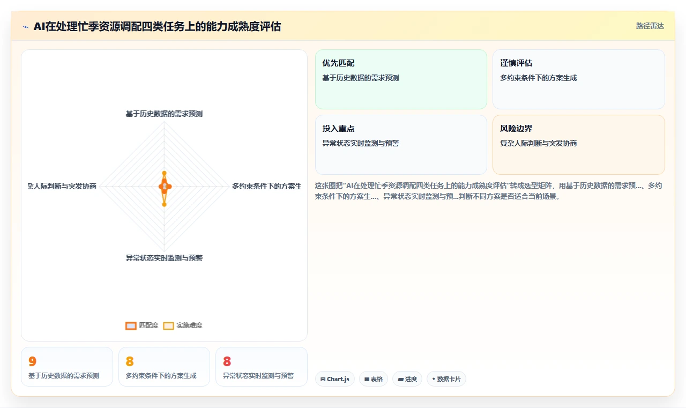Click the description paragraph starting 这张图把
This screenshot has height=408, width=686.
tap(489, 191)
